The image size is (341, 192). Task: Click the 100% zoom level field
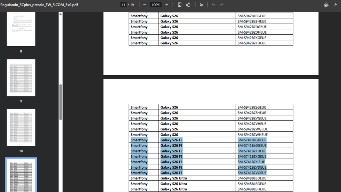pyautogui.click(x=156, y=5)
